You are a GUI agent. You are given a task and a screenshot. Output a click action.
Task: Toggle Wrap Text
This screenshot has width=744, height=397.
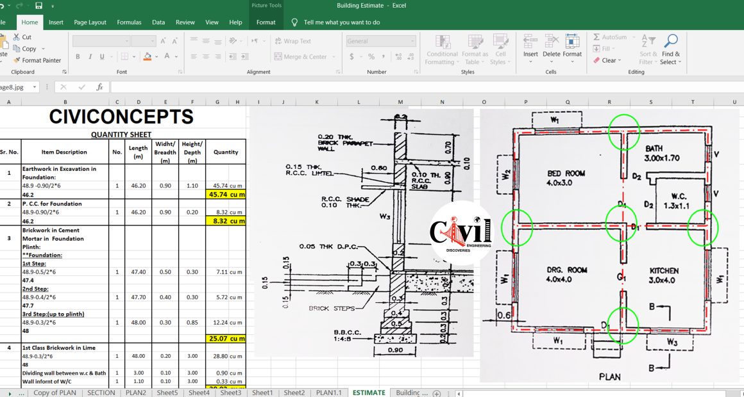click(292, 41)
